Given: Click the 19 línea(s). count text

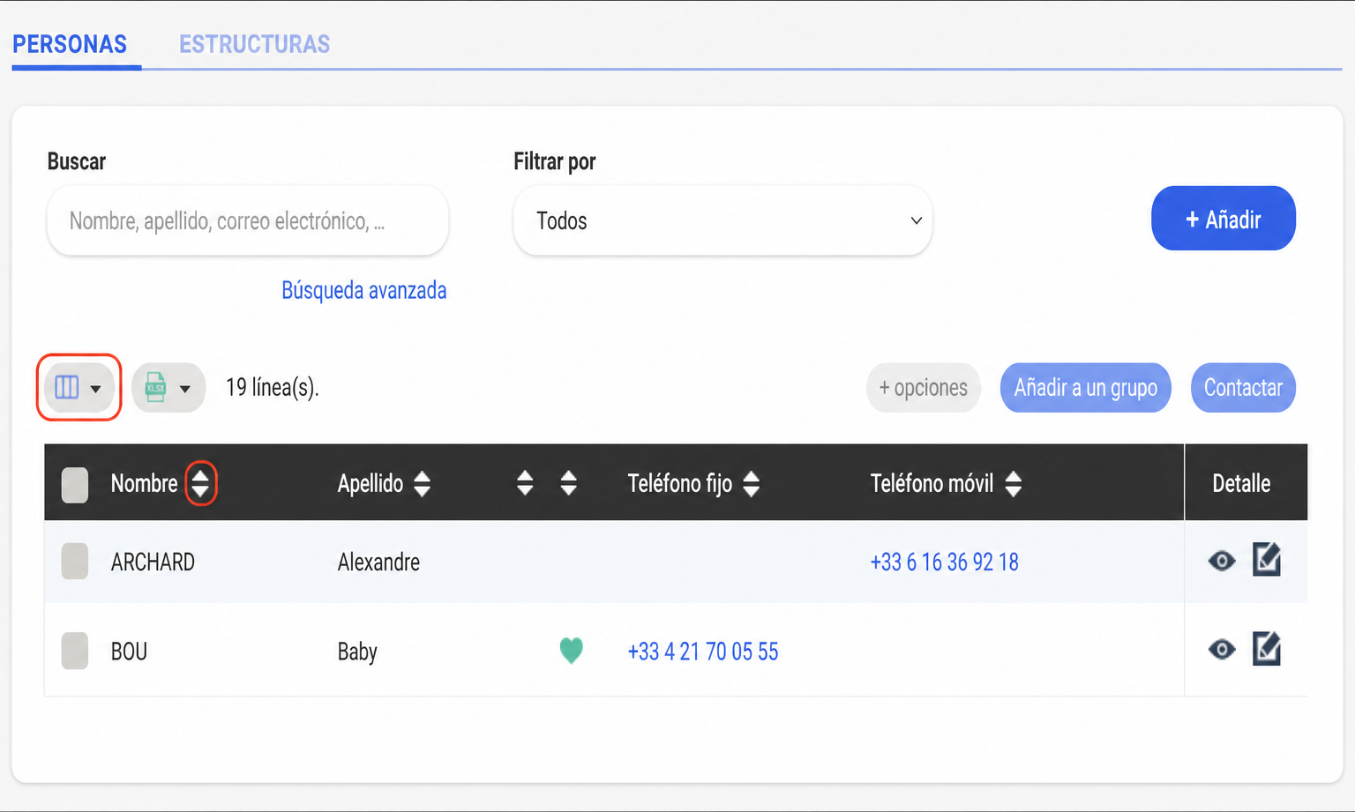Looking at the screenshot, I should pyautogui.click(x=273, y=388).
